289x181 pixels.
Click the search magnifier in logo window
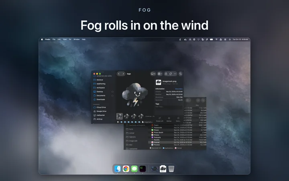point(181,74)
